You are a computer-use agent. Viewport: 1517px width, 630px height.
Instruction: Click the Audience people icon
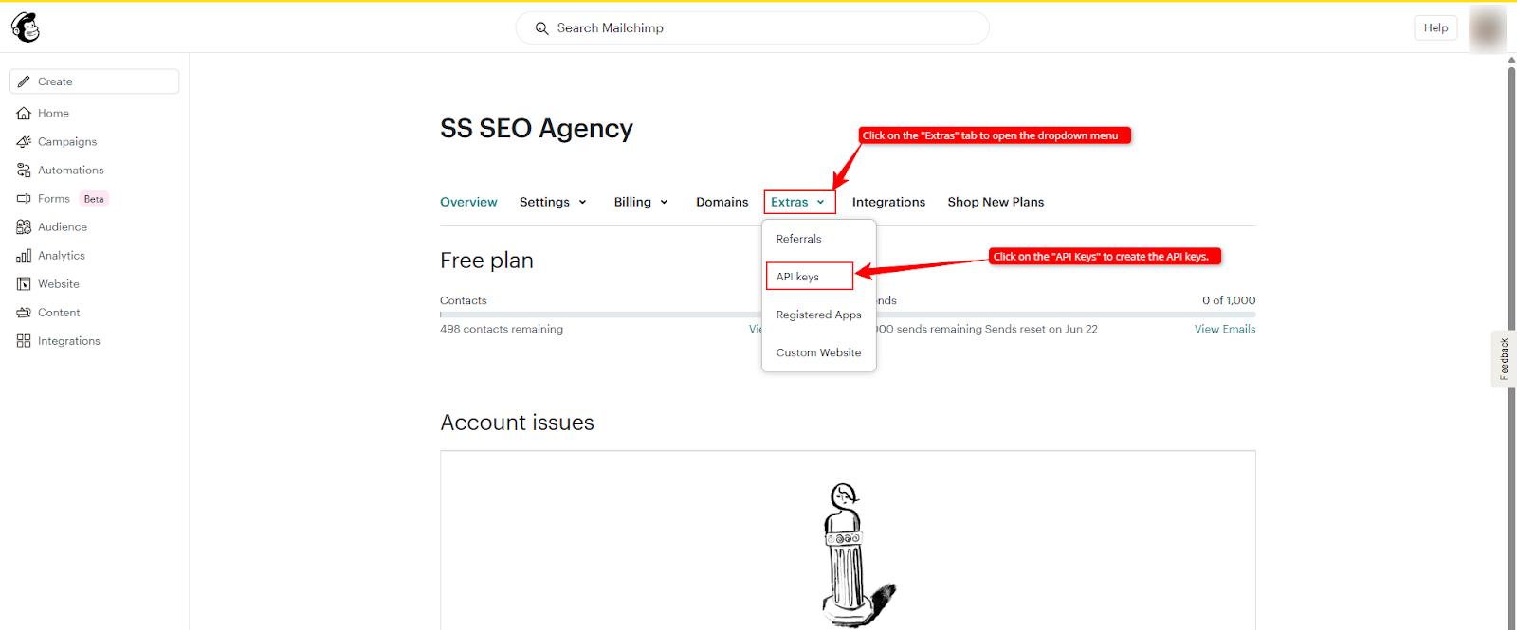pyautogui.click(x=24, y=227)
